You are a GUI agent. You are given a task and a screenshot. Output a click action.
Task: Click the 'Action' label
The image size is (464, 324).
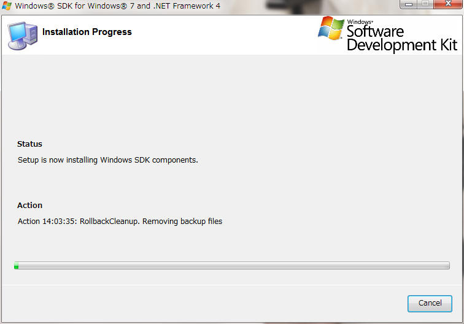click(29, 206)
